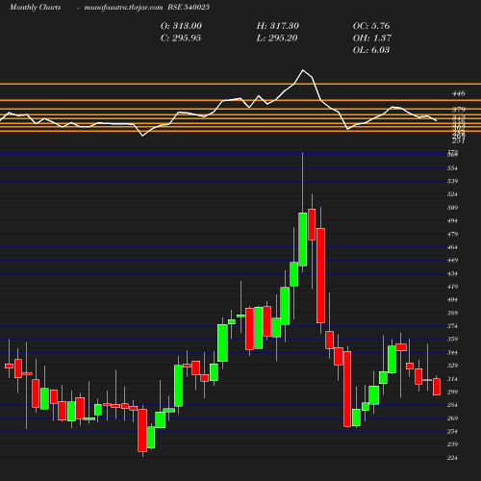Click the 479 price axis label
This screenshot has width=481, height=481.
tap(452, 234)
